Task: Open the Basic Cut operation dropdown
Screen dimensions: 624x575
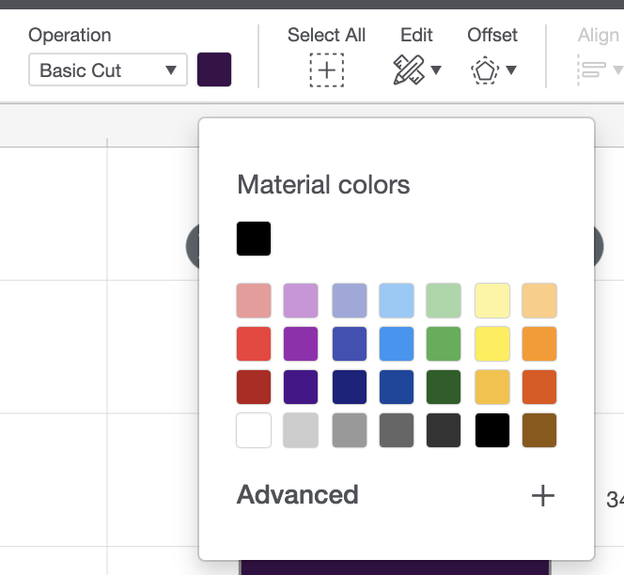Action: (x=106, y=70)
